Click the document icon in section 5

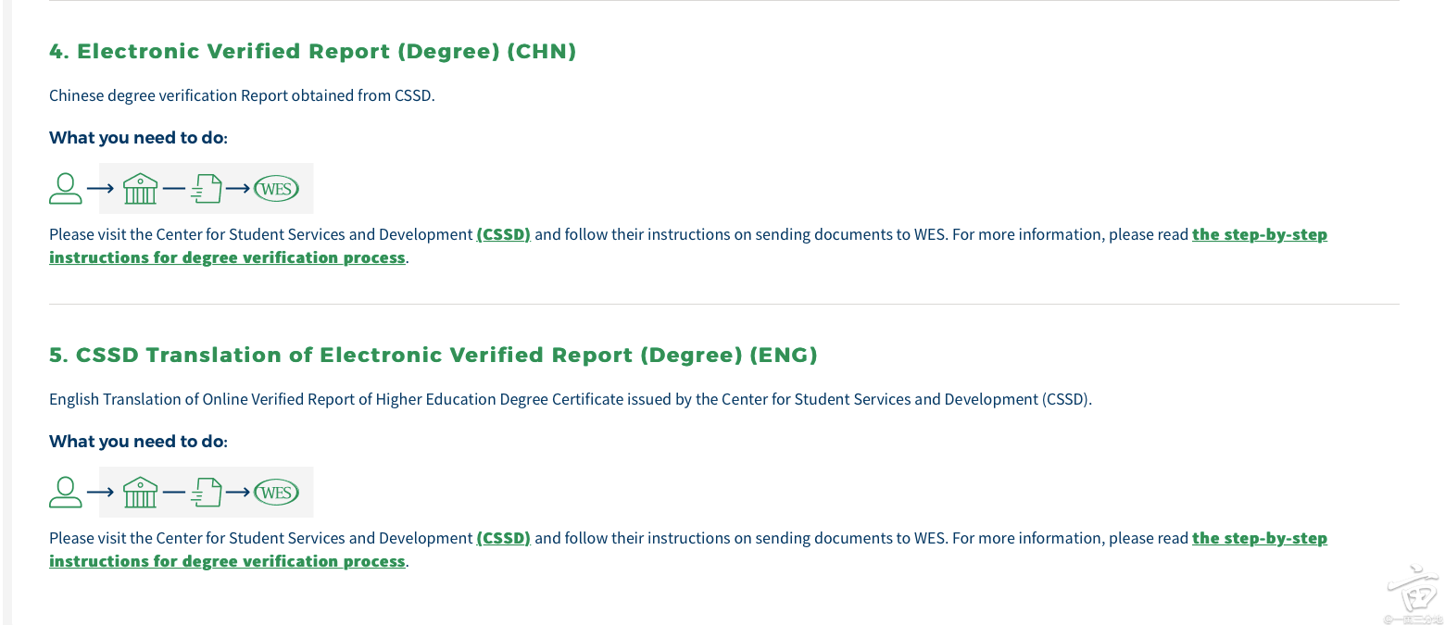207,493
